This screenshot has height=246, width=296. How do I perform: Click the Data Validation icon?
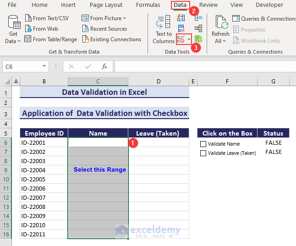(181, 39)
